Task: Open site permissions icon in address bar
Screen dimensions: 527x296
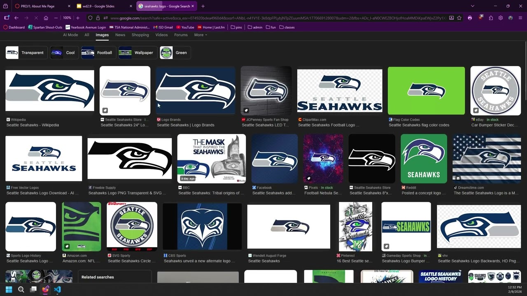Action: (x=105, y=18)
